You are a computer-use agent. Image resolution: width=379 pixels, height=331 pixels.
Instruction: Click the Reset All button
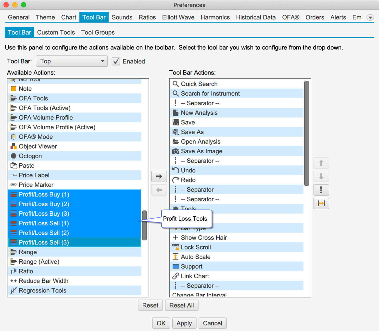pyautogui.click(x=181, y=305)
